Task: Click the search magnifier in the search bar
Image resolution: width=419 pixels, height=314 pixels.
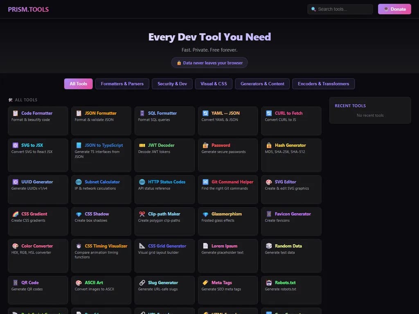Action: (x=312, y=9)
